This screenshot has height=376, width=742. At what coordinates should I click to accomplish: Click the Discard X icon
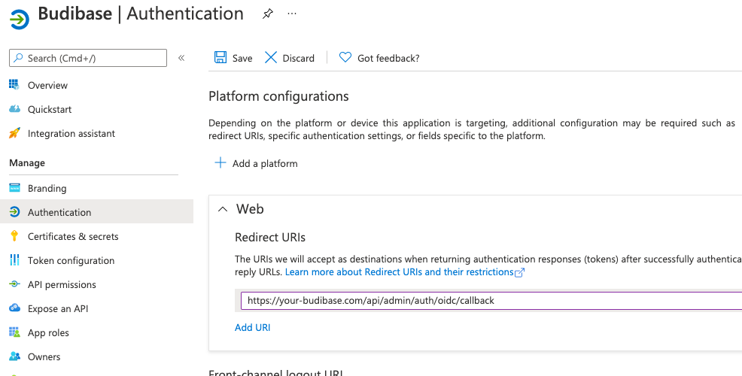[x=271, y=58]
